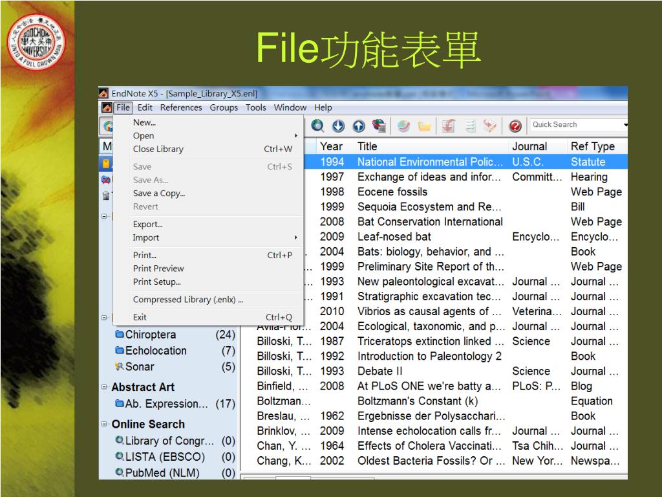Click the Library of Congress search icon

point(120,440)
